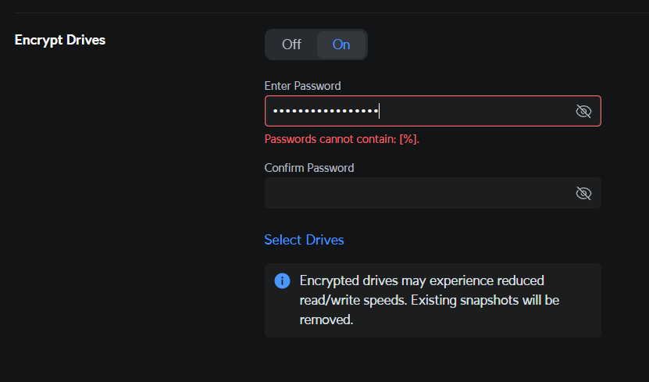Click the "[%]" characters in the error
This screenshot has width=649, height=382.
click(408, 139)
